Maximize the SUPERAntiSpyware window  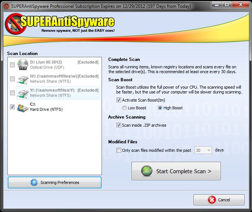pos(227,5)
